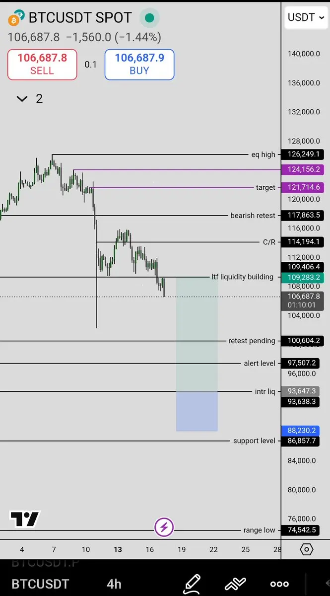Click the BTCUSDT SPOT title
This screenshot has width=330, height=596.
tap(80, 18)
